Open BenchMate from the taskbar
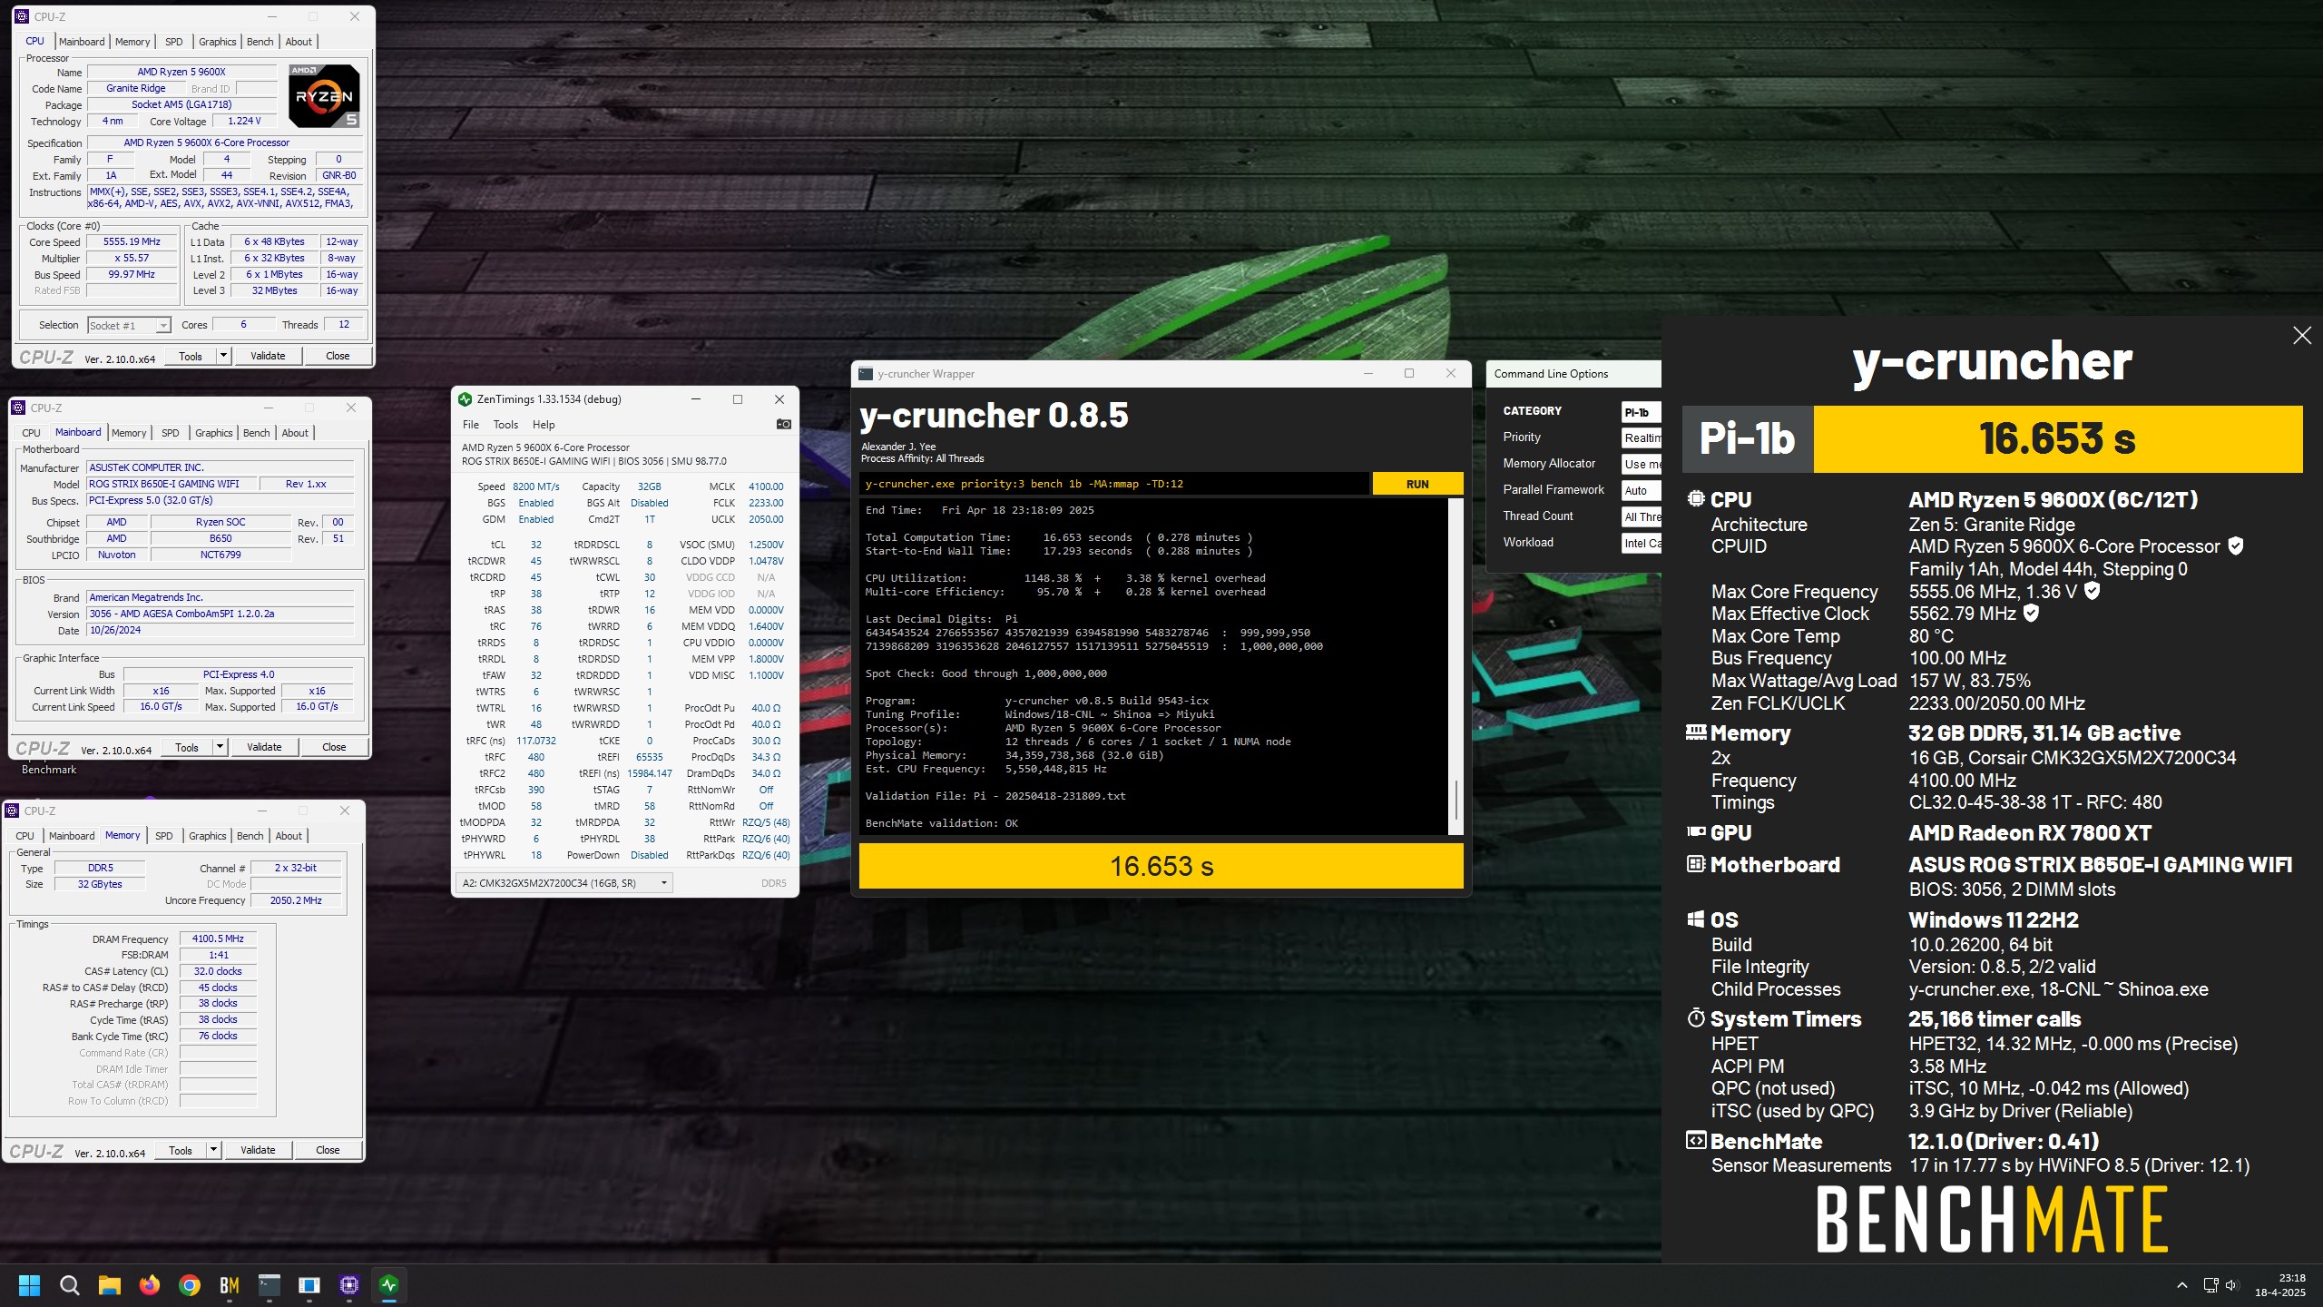Image resolution: width=2323 pixels, height=1307 pixels. 230,1285
